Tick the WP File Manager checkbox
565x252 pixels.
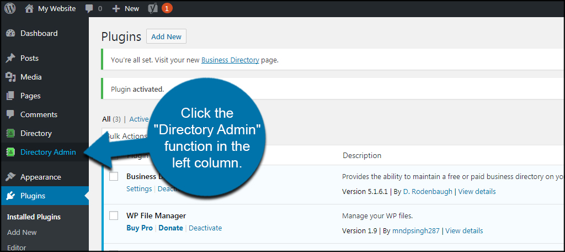[x=114, y=216]
